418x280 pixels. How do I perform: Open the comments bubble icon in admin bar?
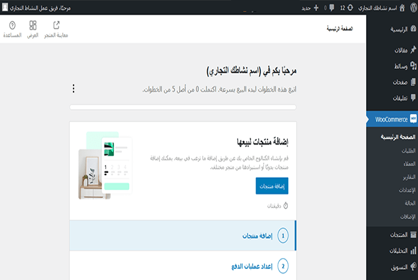tap(331, 8)
